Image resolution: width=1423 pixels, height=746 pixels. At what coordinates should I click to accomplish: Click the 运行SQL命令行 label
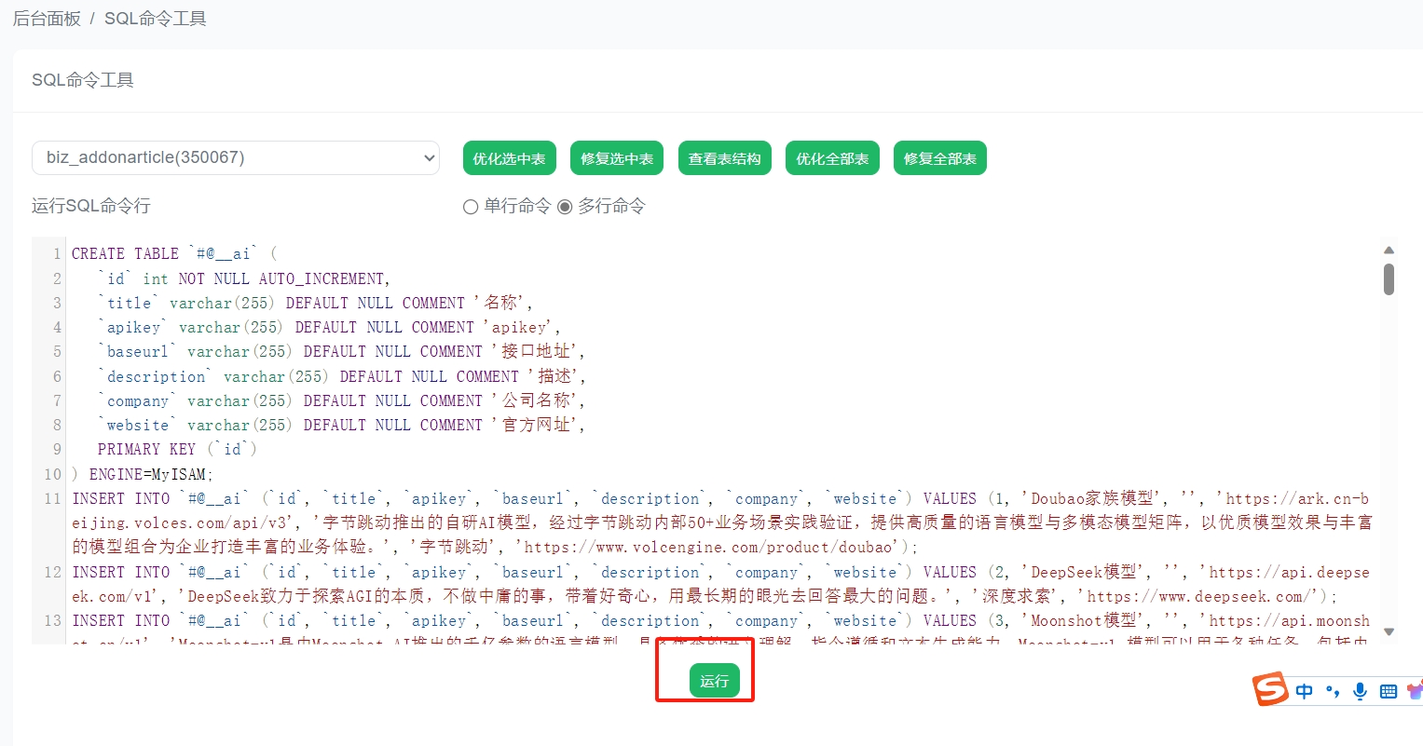click(x=91, y=206)
